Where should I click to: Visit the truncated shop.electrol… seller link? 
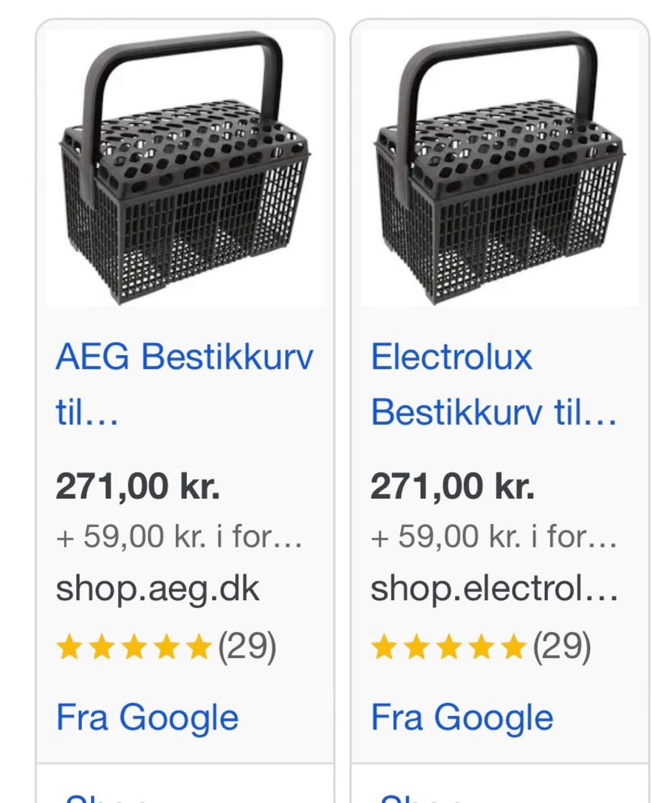coord(494,589)
